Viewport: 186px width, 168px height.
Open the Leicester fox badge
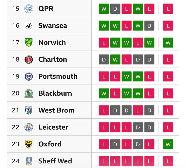point(29,127)
